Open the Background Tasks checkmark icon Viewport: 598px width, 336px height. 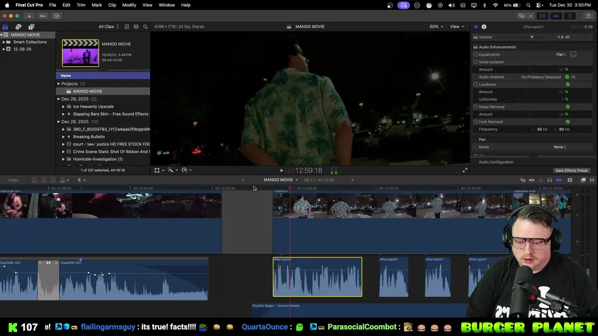(x=57, y=16)
